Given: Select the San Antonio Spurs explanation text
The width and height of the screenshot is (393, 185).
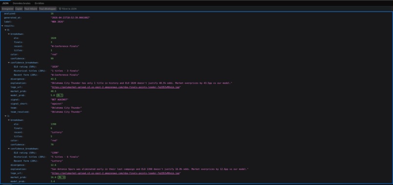Looking at the screenshot, I should 149,169.
